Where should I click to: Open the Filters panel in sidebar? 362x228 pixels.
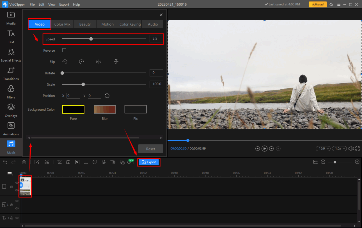[11, 92]
